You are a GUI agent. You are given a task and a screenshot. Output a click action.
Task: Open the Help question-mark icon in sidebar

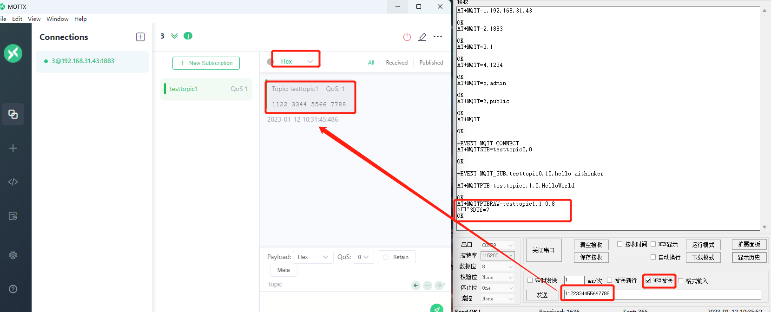[x=13, y=289]
